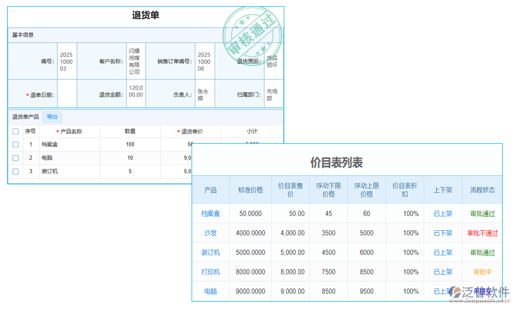Click the 审核通过 approval stamp
Viewport: 515px width, 309px height.
coord(253,32)
